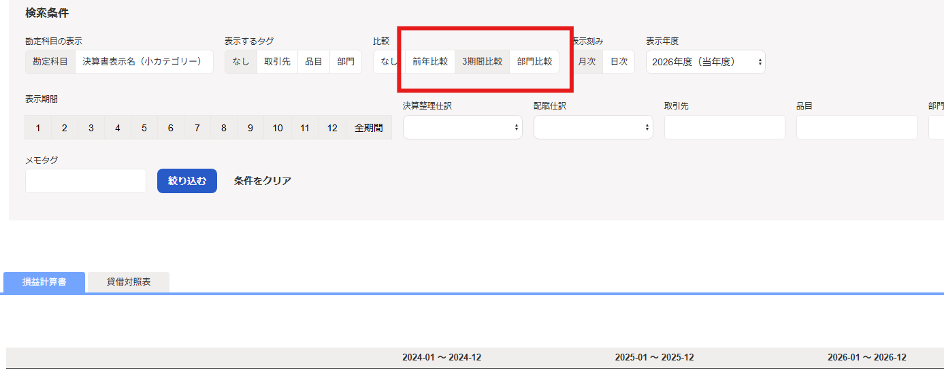Open the 決算整理仕訳 dropdown
The image size is (944, 370).
coord(462,127)
